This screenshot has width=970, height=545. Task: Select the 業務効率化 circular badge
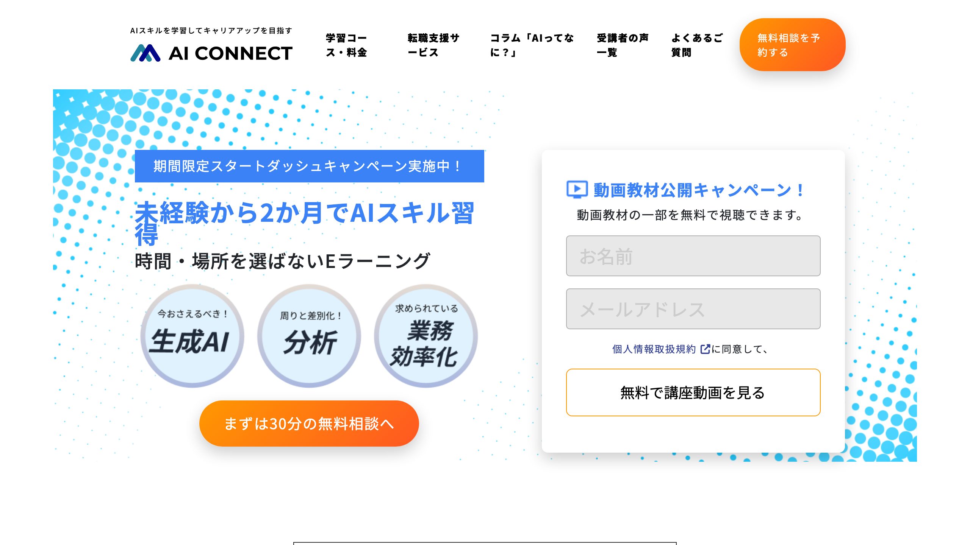426,336
